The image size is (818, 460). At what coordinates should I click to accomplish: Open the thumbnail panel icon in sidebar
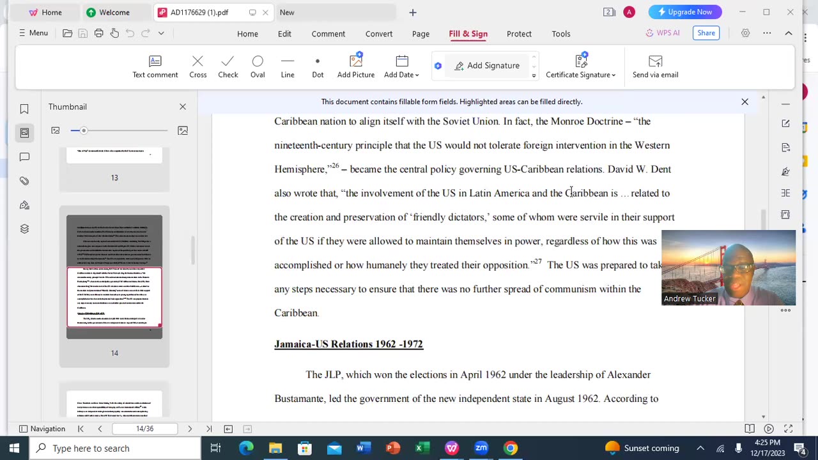point(24,133)
